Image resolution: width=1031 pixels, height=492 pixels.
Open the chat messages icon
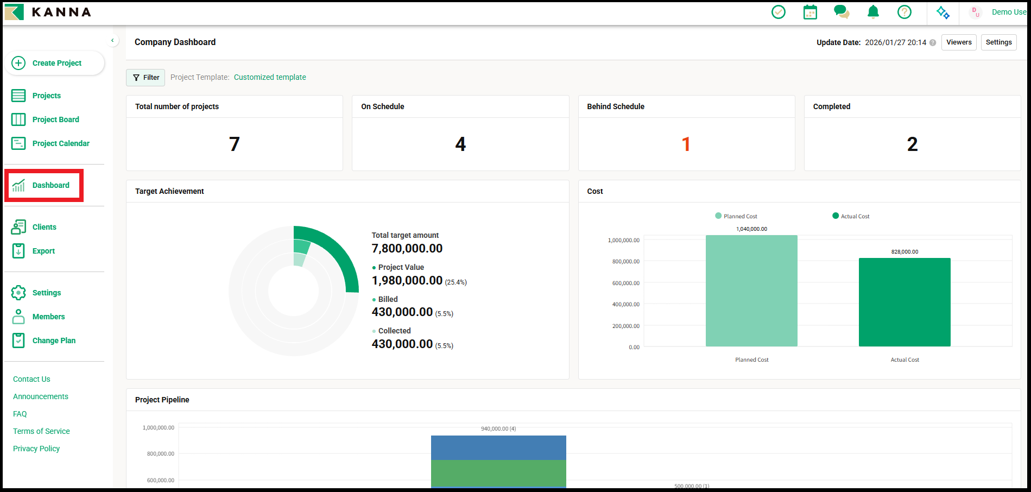pyautogui.click(x=842, y=12)
